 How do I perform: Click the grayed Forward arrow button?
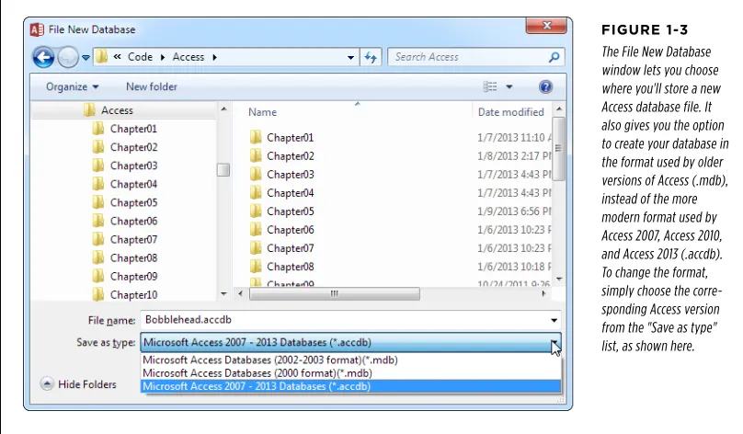tap(68, 58)
